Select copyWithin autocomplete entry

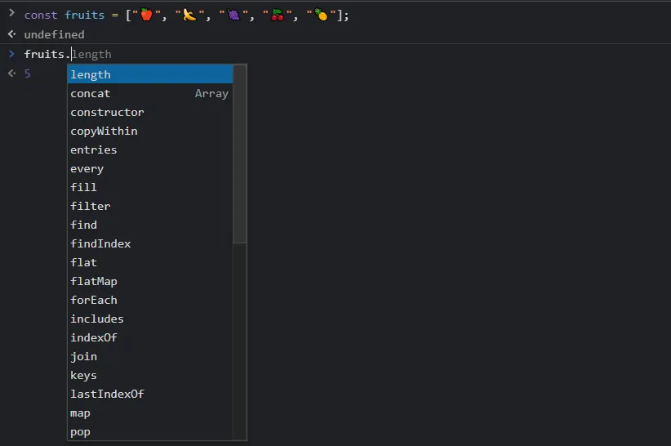pos(149,131)
